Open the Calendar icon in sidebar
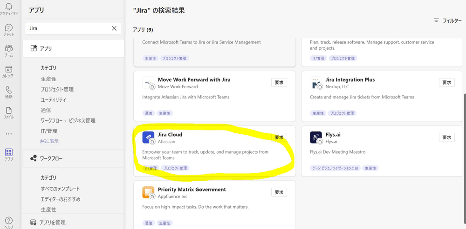This screenshot has height=229, width=466. (x=9, y=69)
